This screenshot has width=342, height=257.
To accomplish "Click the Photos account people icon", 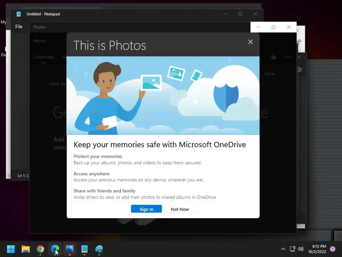I will 273,57.
